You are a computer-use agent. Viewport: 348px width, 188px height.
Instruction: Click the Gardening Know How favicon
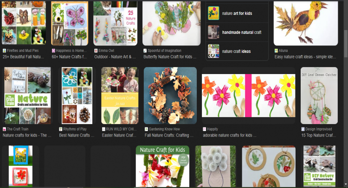(x=146, y=129)
